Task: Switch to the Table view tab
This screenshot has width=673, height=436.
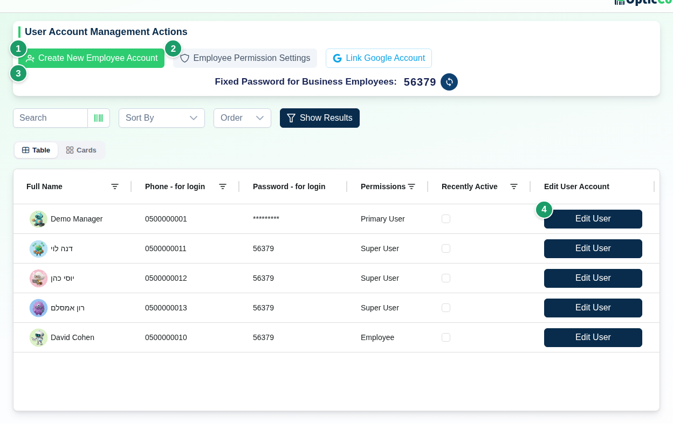Action: click(36, 150)
